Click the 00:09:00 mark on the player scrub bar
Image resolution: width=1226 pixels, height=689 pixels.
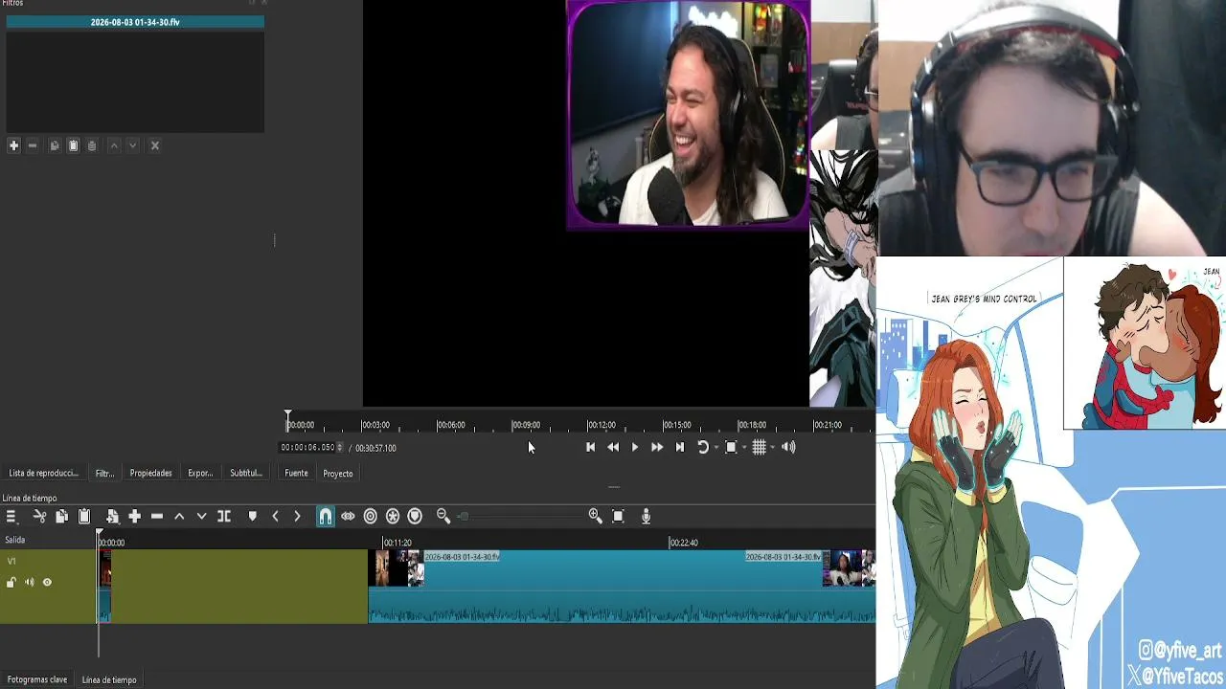coord(526,425)
